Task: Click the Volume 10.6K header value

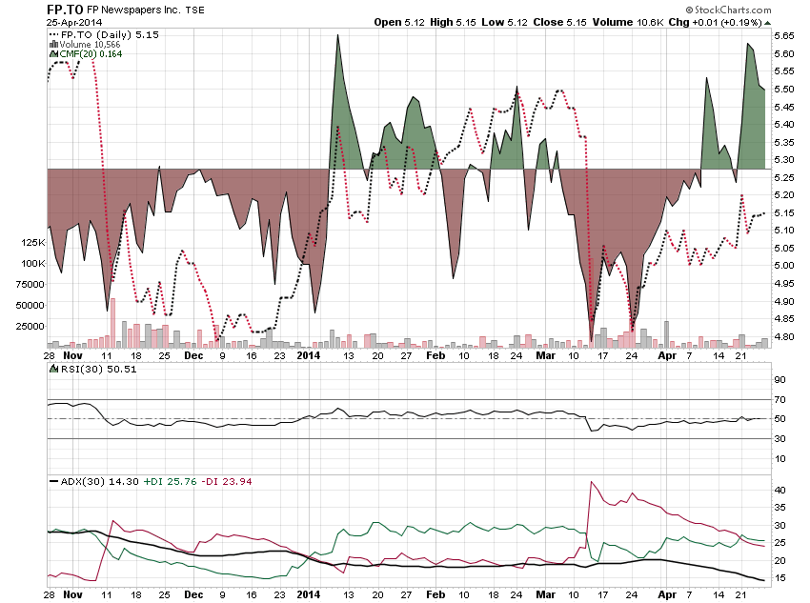Action: [628, 22]
